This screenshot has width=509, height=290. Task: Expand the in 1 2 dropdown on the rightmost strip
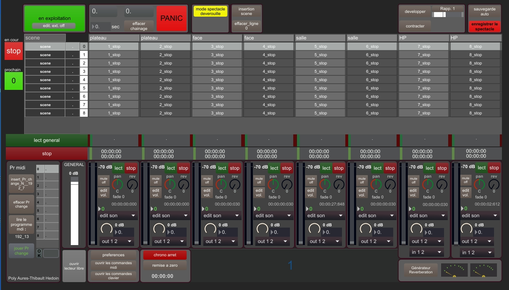coord(477,253)
